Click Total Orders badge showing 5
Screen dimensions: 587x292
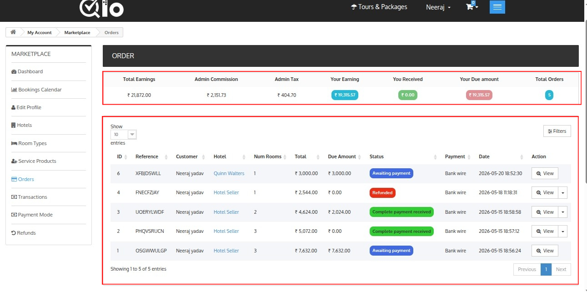[549, 95]
